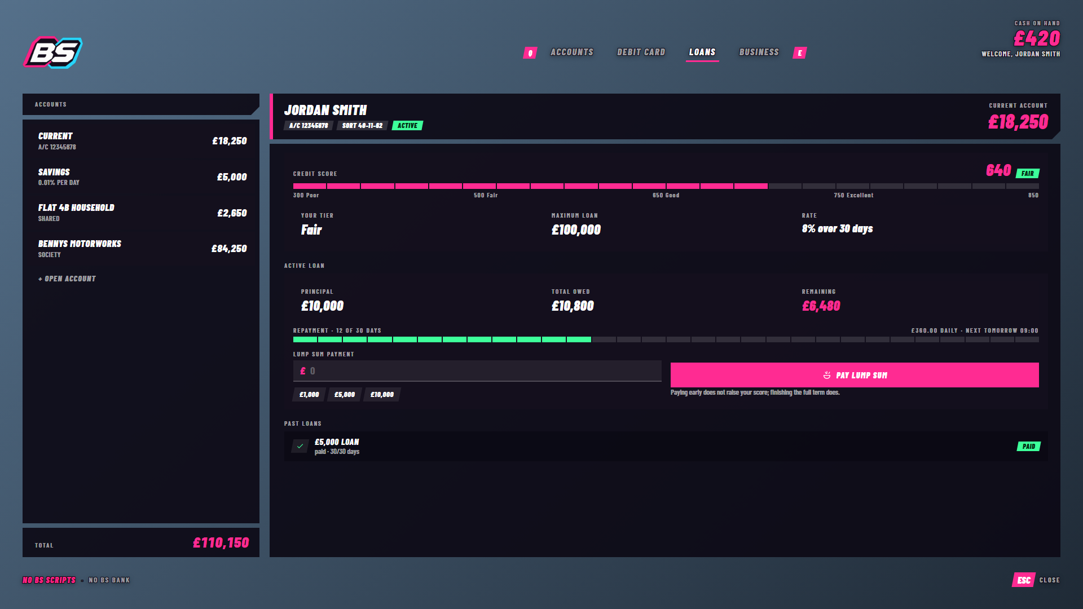The width and height of the screenshot is (1083, 609).
Task: Open the Debit Card tab
Action: (x=641, y=52)
